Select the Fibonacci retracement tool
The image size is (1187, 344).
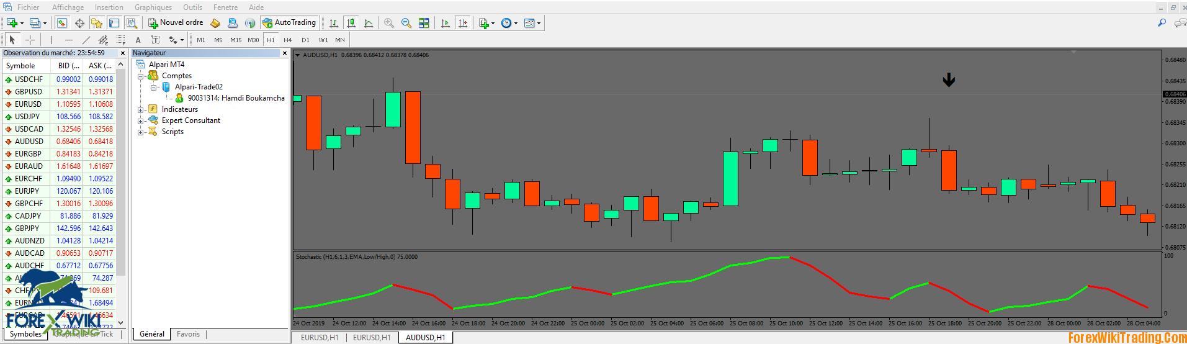click(x=120, y=40)
